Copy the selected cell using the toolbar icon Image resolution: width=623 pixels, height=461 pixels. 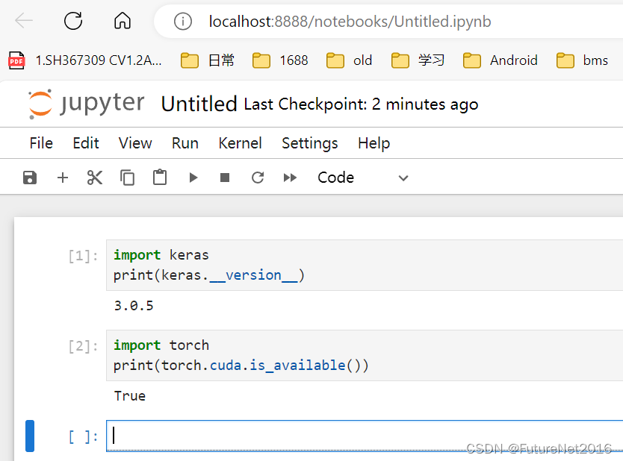pyautogui.click(x=128, y=178)
